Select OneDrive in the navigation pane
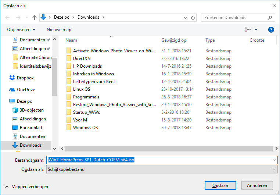Image resolution: width=280 pixels, height=195 pixels. coord(22,90)
